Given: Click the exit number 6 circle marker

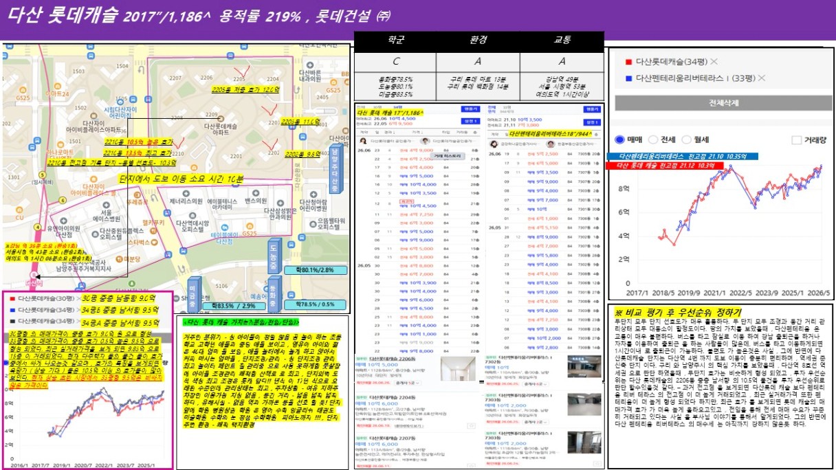Looking at the screenshot, I should 62,200.
